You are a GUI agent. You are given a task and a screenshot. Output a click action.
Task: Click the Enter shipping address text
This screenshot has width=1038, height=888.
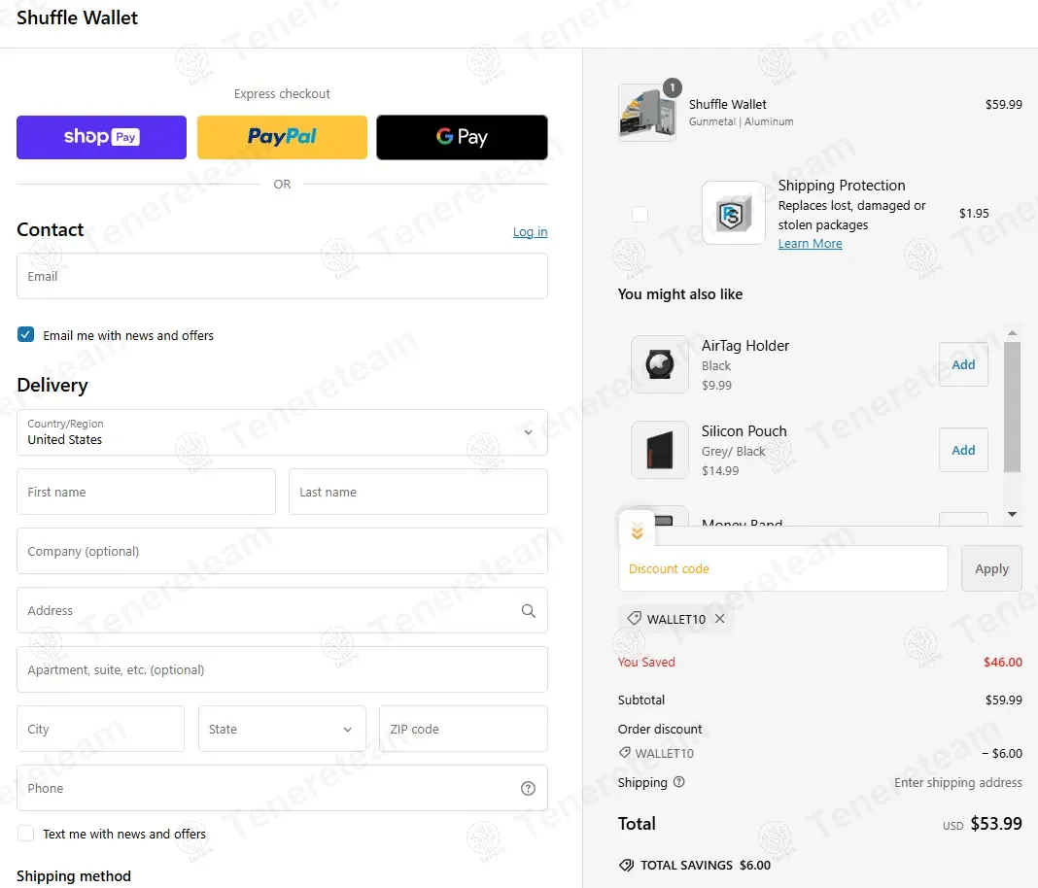click(958, 783)
